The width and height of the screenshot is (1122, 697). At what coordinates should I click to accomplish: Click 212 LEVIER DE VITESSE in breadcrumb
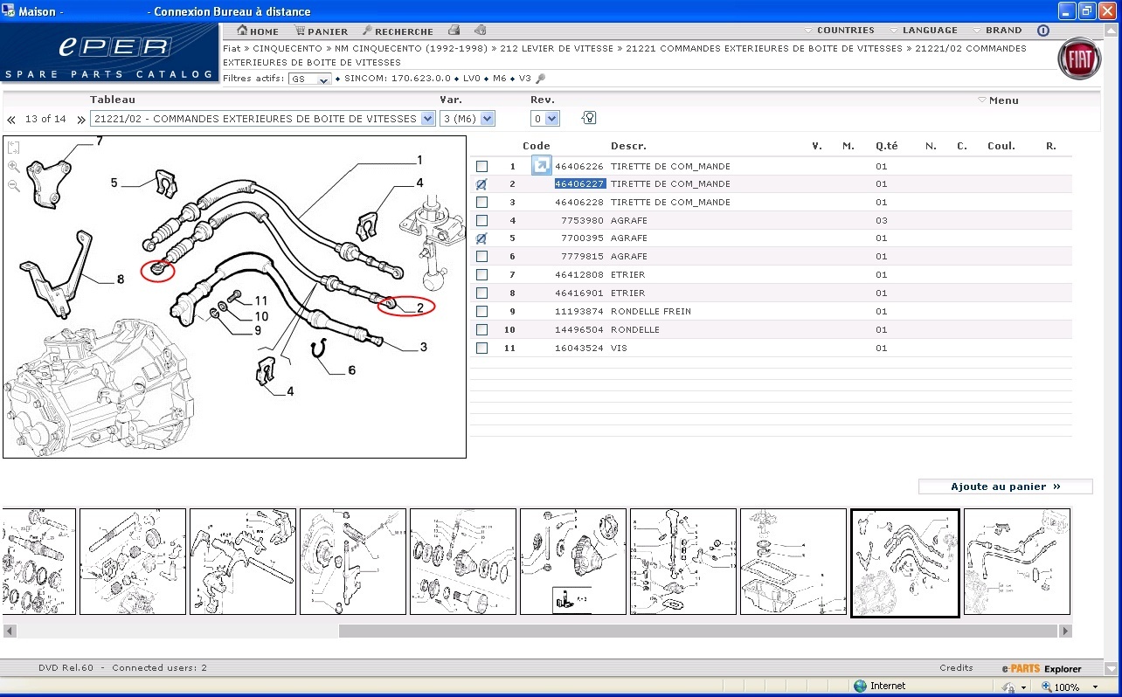[557, 49]
